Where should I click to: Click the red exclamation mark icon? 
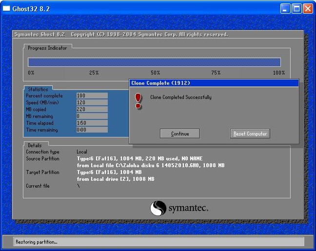[x=138, y=101]
